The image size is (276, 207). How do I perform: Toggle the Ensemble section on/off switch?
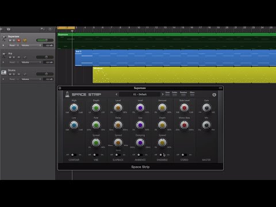pyautogui.click(x=162, y=155)
